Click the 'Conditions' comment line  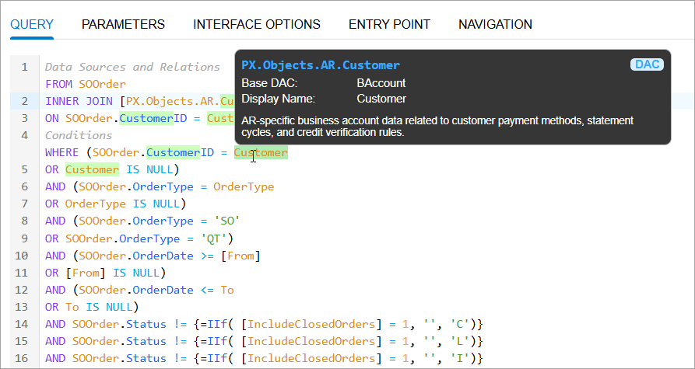[79, 135]
